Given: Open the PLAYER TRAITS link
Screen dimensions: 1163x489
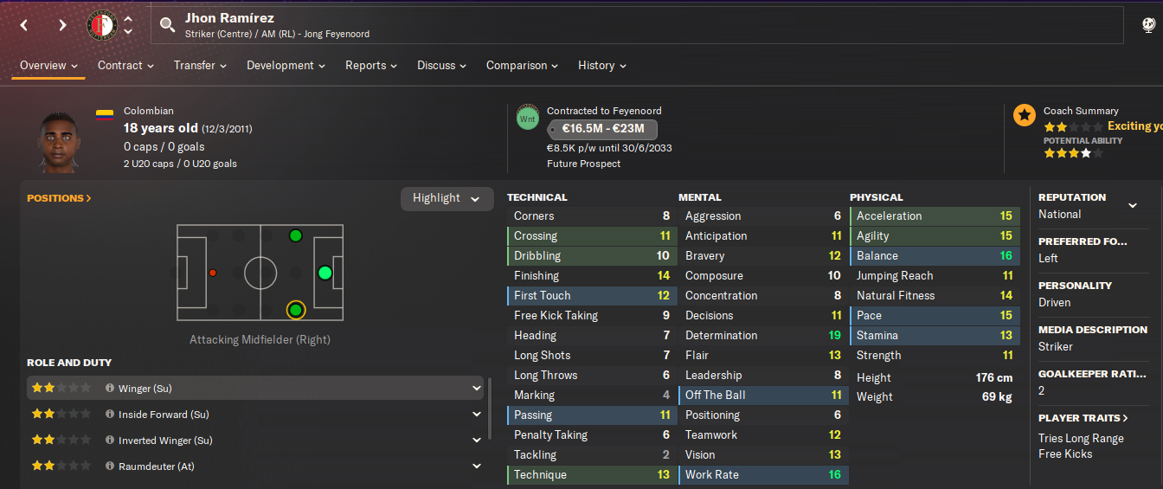Looking at the screenshot, I should (1083, 418).
